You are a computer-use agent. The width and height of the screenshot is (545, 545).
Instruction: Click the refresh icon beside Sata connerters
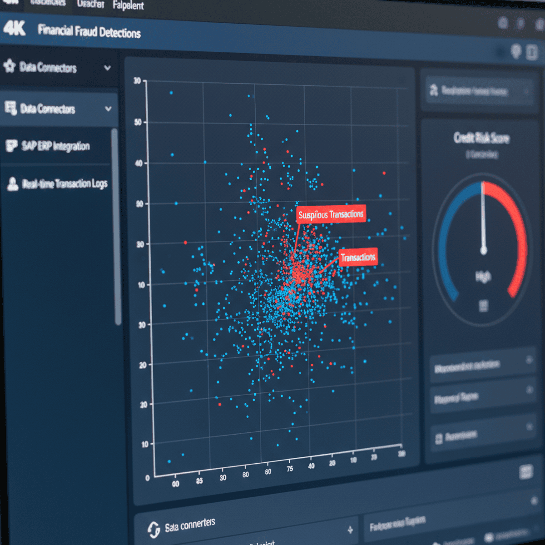pos(154,530)
